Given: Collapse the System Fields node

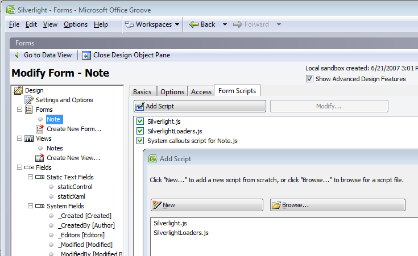Looking at the screenshot, I should click(x=30, y=205).
